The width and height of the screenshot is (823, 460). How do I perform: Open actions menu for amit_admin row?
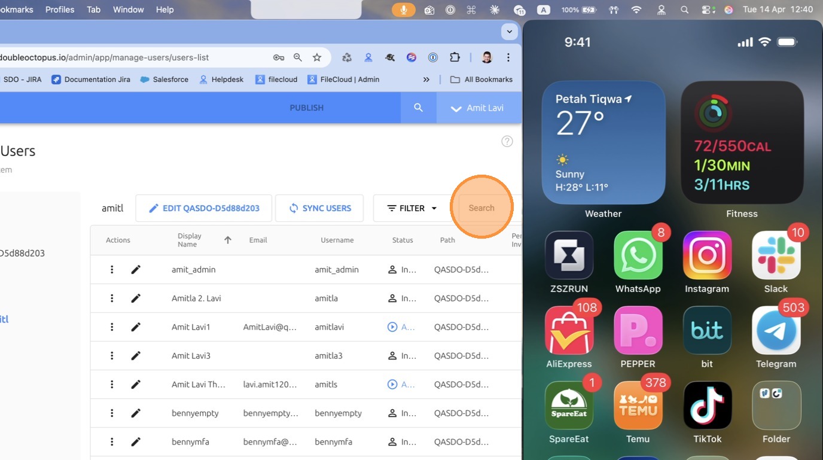112,270
